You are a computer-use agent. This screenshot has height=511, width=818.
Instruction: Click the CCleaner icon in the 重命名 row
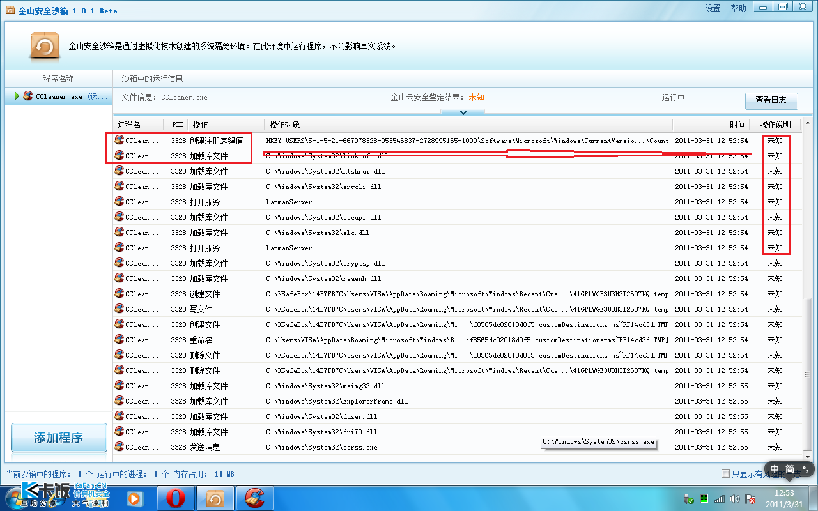119,339
